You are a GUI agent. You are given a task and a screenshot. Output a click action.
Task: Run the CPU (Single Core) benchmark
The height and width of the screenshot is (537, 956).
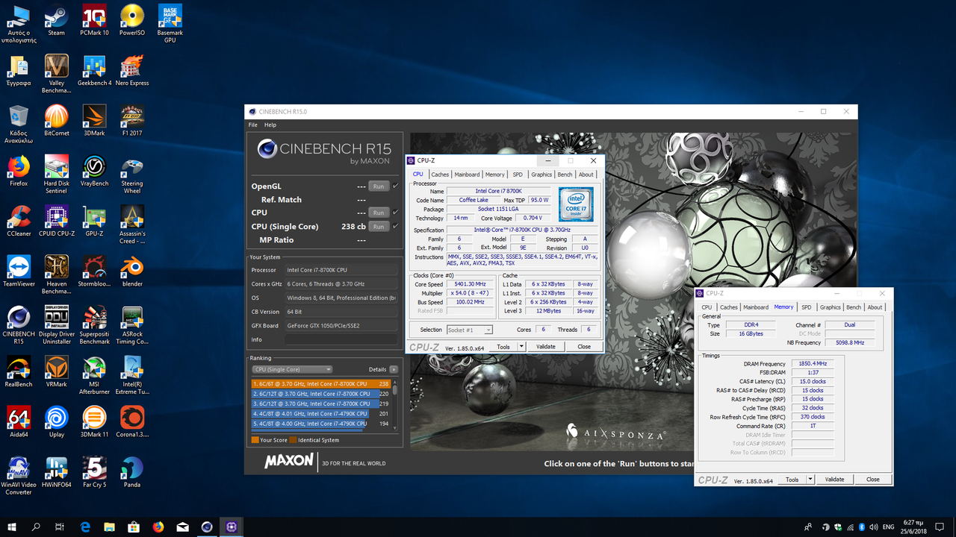379,226
